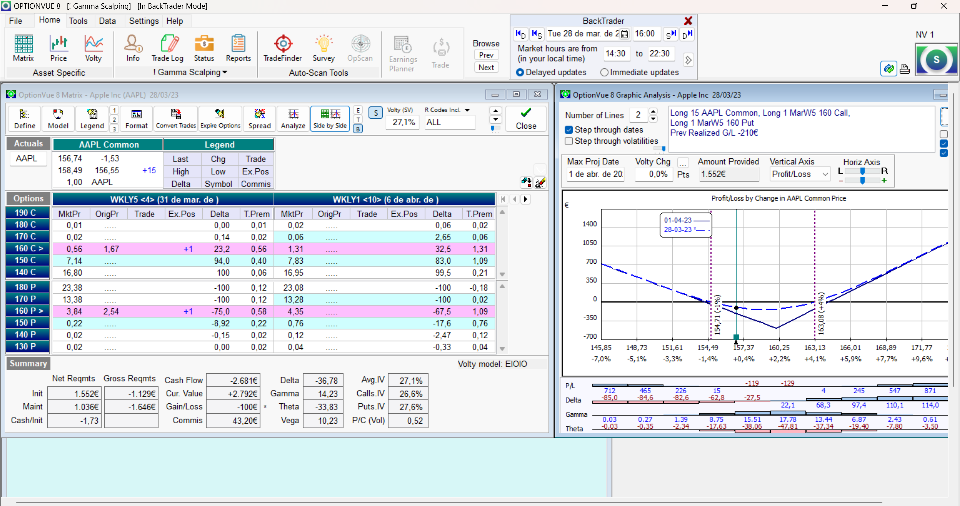Show the Legend in Matrix toolbar
The height and width of the screenshot is (506, 960).
[92, 119]
